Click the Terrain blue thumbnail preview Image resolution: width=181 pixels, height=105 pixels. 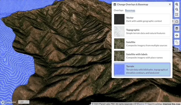(119, 70)
